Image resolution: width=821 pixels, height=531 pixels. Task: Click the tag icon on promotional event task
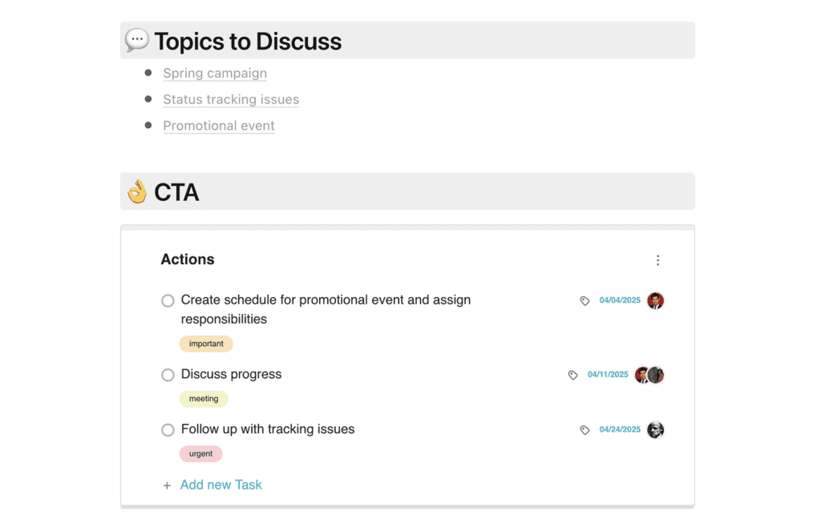pyautogui.click(x=584, y=301)
